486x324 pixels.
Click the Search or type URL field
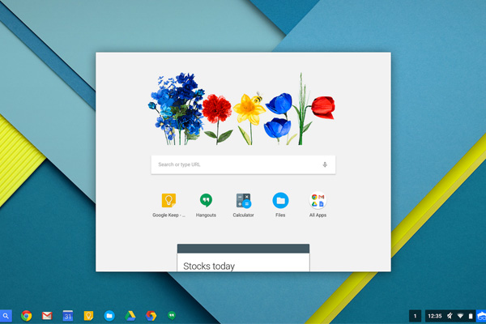243,164
